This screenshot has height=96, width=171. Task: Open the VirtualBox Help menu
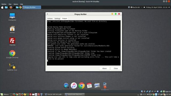point(22,4)
